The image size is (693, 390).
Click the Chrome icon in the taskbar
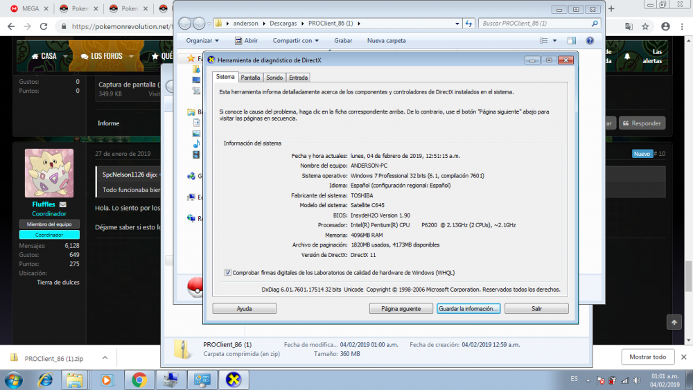click(139, 380)
